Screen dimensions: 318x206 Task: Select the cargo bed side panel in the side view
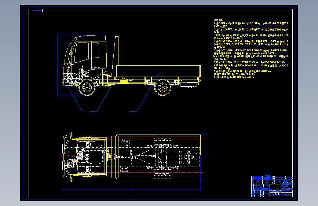pos(158,71)
